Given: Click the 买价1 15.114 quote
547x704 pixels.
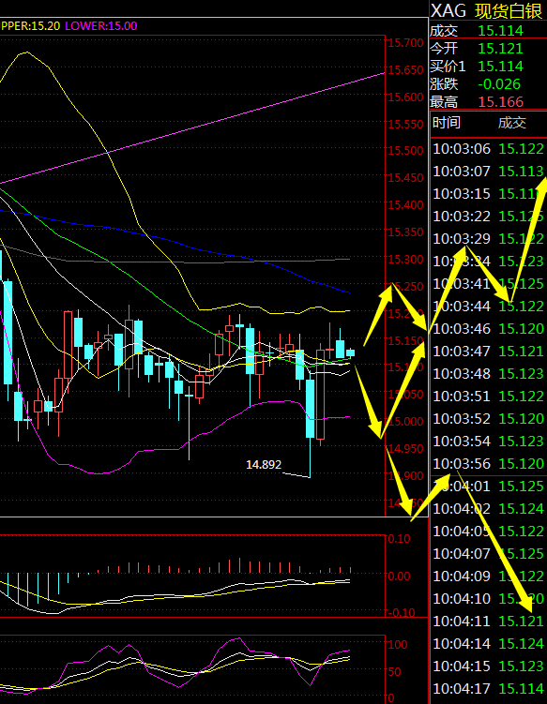Looking at the screenshot, I should click(488, 67).
